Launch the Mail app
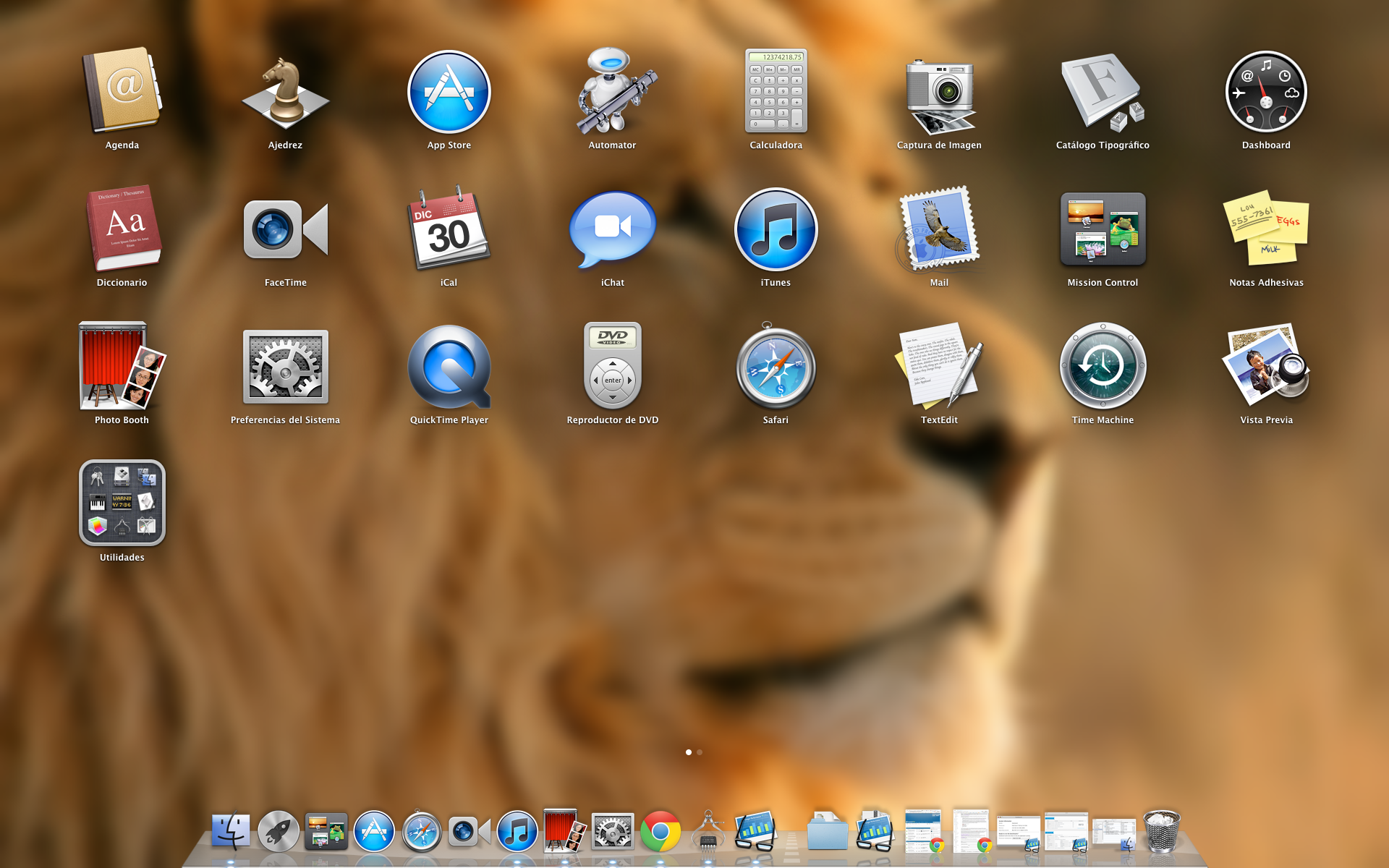Screen dimensions: 1389x868 click(x=939, y=229)
